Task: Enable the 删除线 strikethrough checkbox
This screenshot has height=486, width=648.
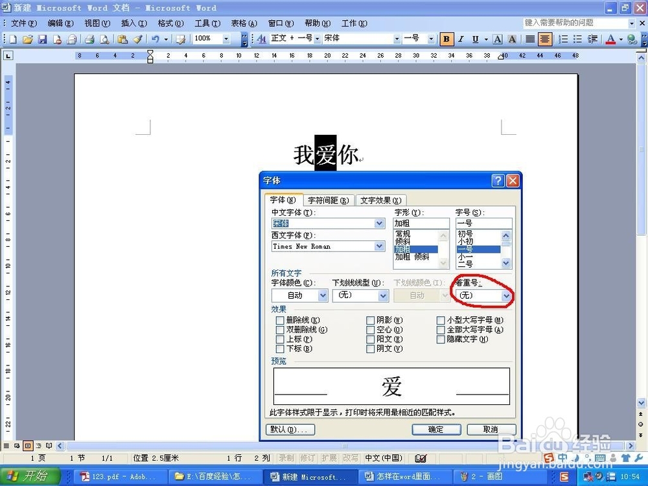Action: (279, 319)
